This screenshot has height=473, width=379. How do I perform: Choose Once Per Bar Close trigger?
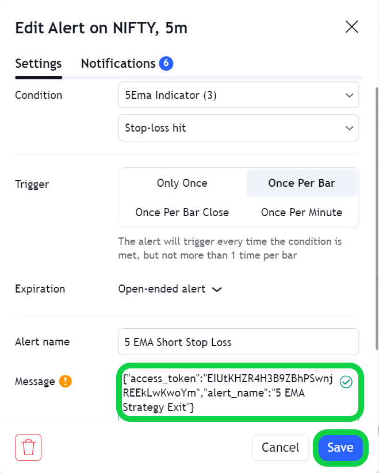tap(182, 213)
